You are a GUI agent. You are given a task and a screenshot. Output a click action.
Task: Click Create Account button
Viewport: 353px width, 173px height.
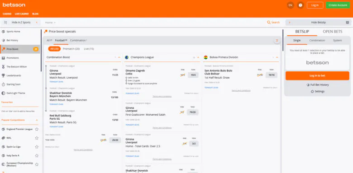[338, 5]
